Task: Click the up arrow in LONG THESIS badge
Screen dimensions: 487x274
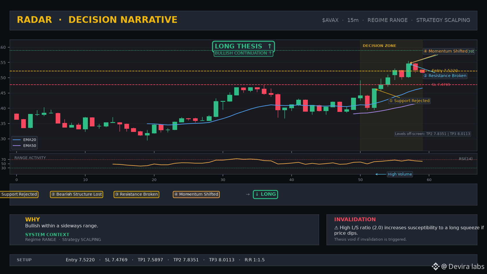Action: click(270, 46)
